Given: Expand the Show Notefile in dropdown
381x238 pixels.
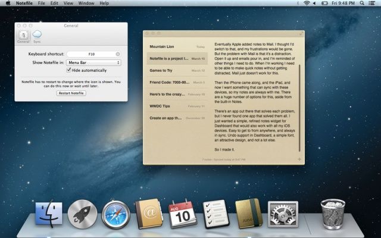Looking at the screenshot, I should (93, 62).
